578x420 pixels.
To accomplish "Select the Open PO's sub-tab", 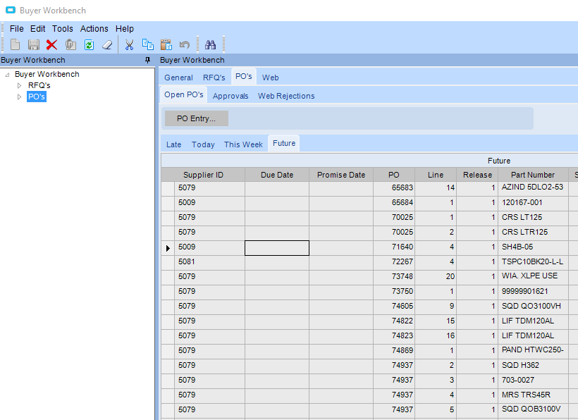I will pos(184,94).
